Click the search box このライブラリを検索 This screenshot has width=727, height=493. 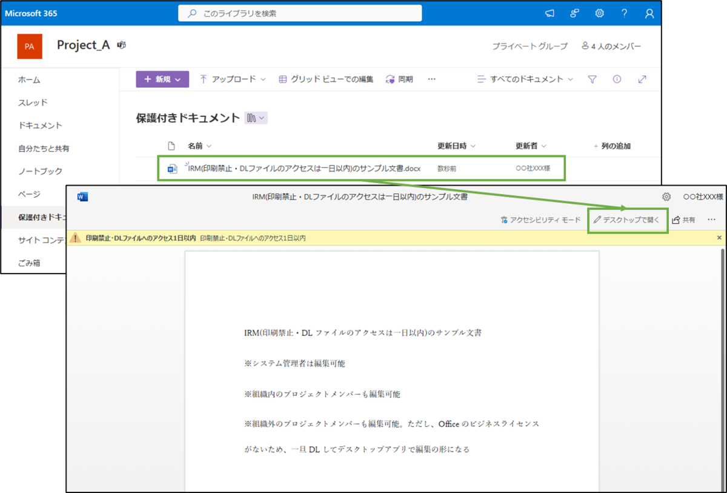pyautogui.click(x=300, y=13)
